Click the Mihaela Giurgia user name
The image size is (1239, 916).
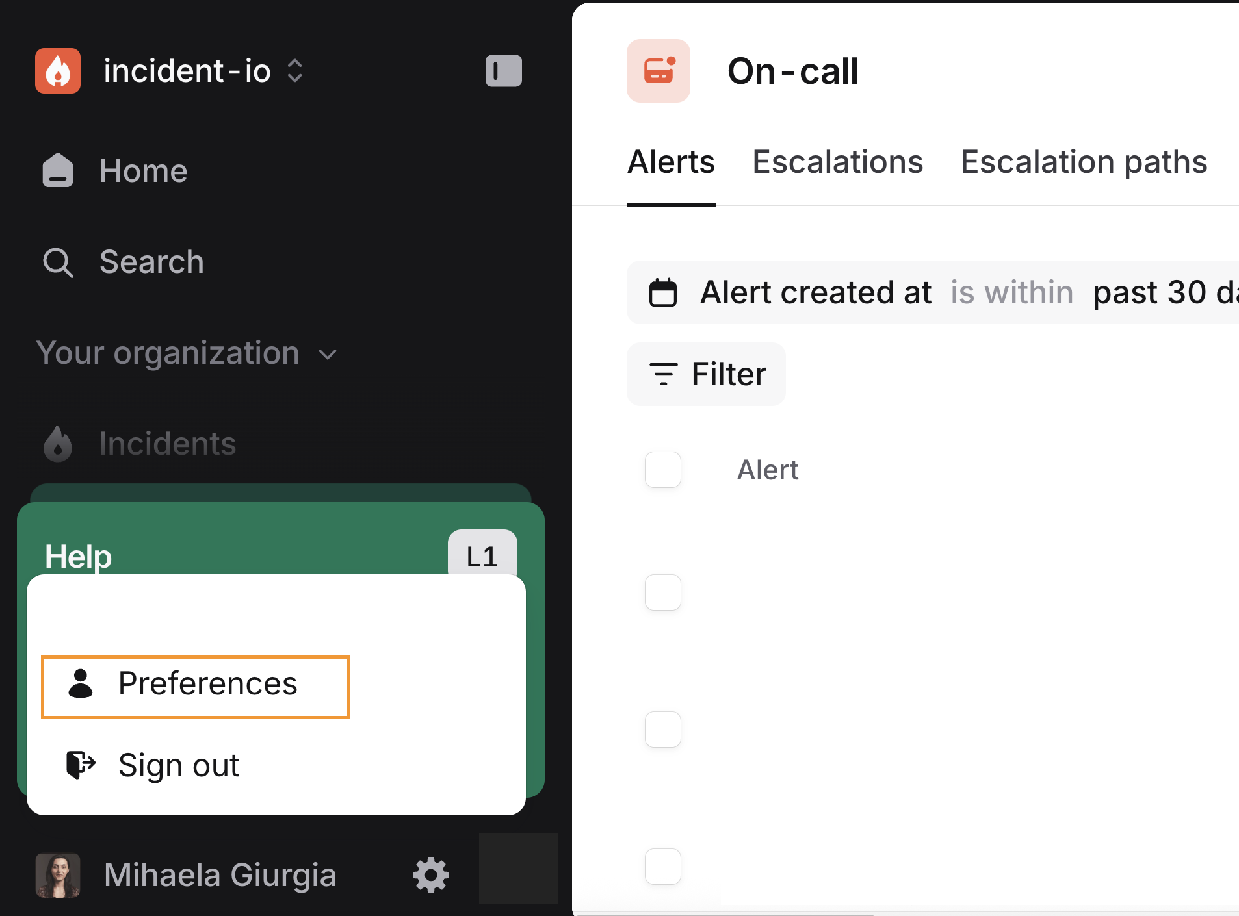[x=220, y=875]
